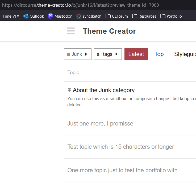This screenshot has height=184, width=196.
Task: Open the Portfolio bookmarks folder
Action: 171,16
